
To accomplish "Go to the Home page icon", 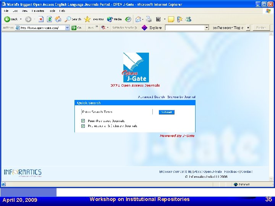I will [58, 19].
